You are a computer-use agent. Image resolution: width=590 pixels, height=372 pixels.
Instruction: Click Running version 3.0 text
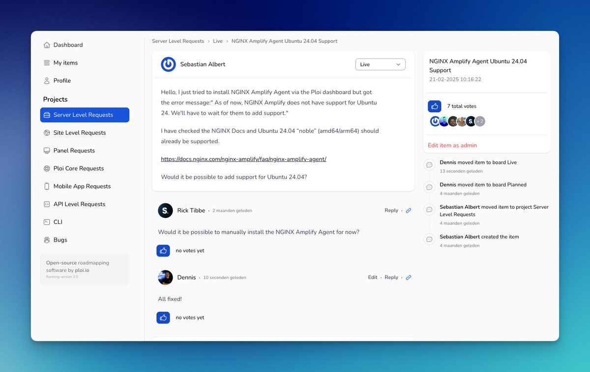click(62, 277)
